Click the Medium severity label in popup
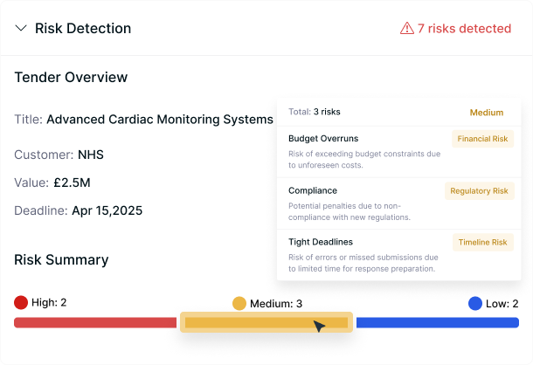Image resolution: width=533 pixels, height=365 pixels. [486, 113]
